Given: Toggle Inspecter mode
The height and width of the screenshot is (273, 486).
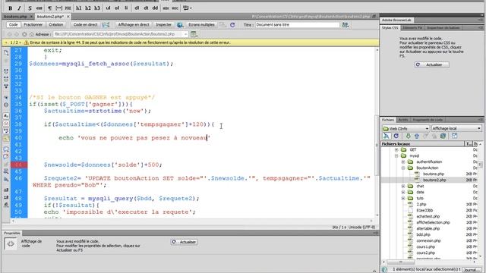Looking at the screenshot, I should click(163, 25).
